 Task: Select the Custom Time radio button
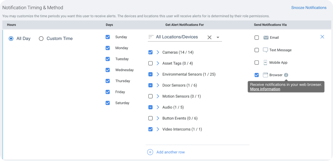tap(41, 39)
